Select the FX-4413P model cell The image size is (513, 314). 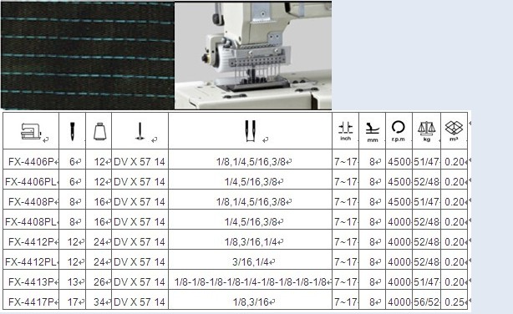31,282
